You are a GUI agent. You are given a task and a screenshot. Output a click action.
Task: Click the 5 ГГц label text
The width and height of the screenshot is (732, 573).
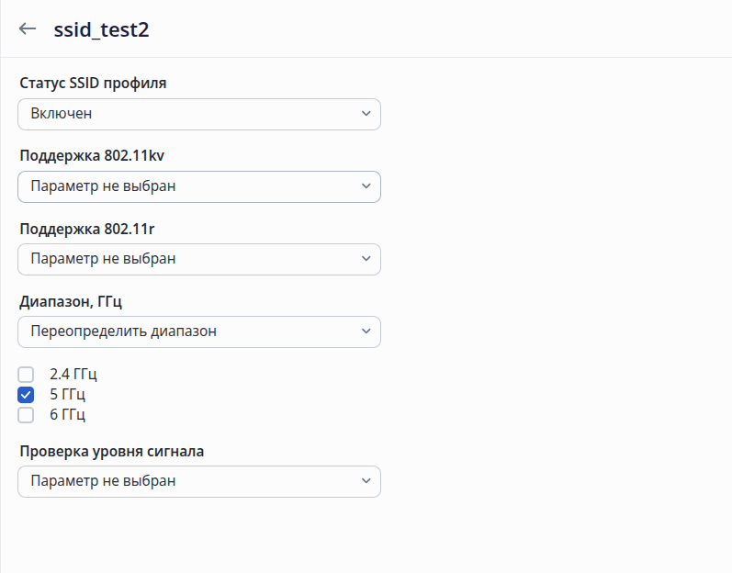point(67,395)
